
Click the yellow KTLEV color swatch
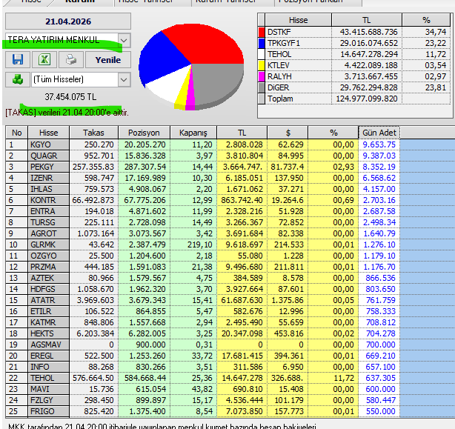click(262, 65)
